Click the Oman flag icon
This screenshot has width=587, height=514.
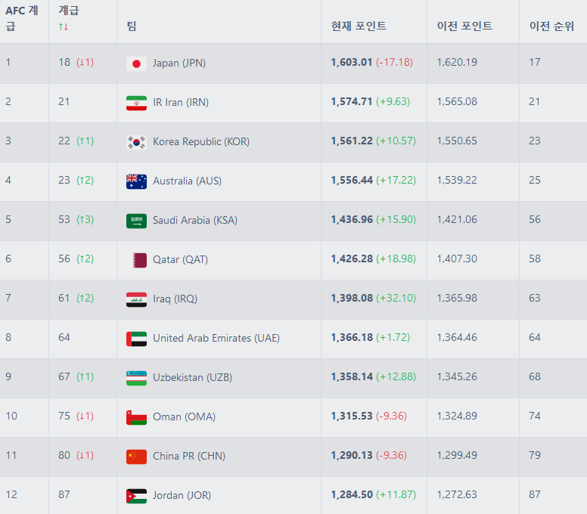pos(136,417)
